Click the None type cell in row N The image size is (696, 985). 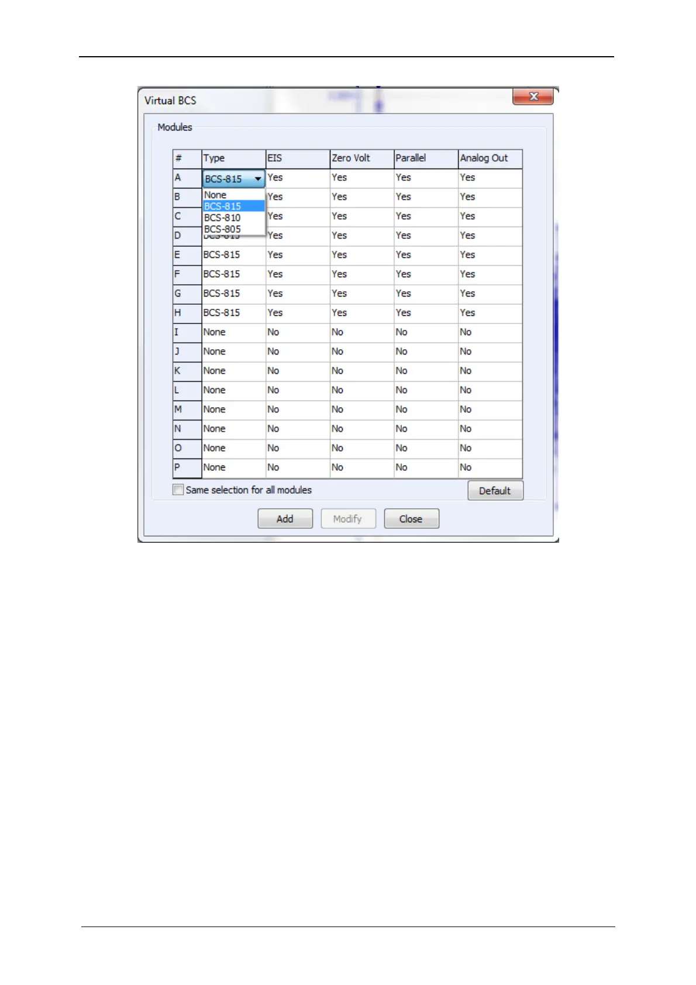[234, 429]
